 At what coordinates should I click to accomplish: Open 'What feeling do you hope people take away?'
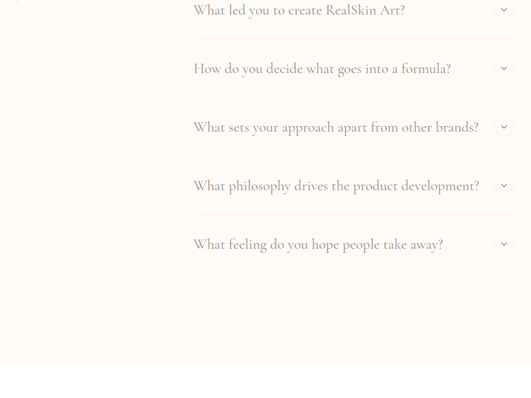pos(318,245)
